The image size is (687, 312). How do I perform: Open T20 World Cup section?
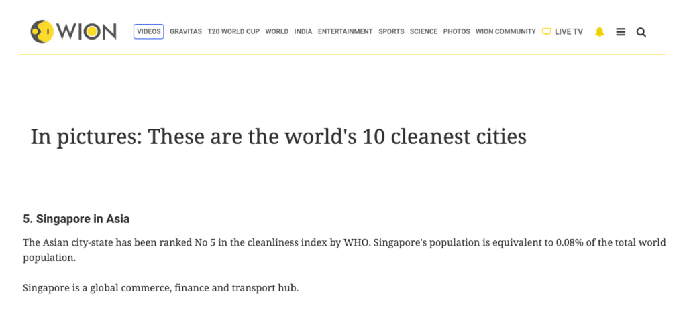click(233, 31)
